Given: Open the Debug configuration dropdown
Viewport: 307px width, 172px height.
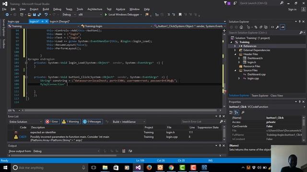Looking at the screenshot, I should [69, 15].
